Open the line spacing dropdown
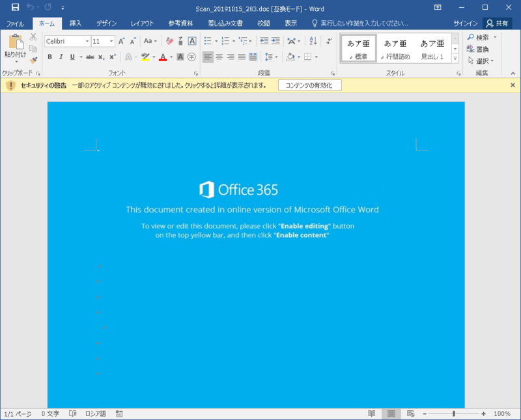521x420 pixels. click(x=271, y=57)
